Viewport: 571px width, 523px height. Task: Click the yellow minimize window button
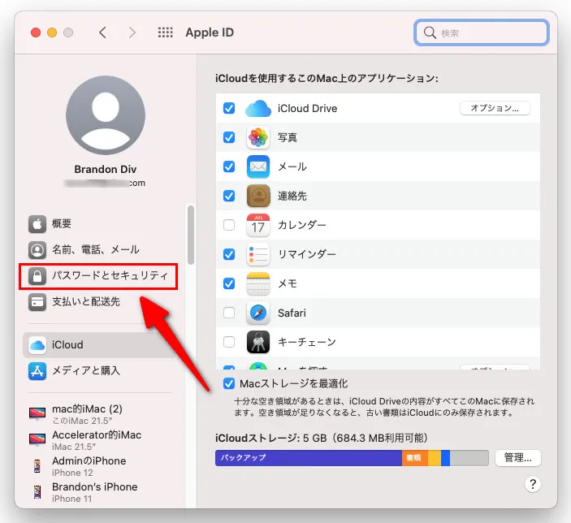click(52, 32)
